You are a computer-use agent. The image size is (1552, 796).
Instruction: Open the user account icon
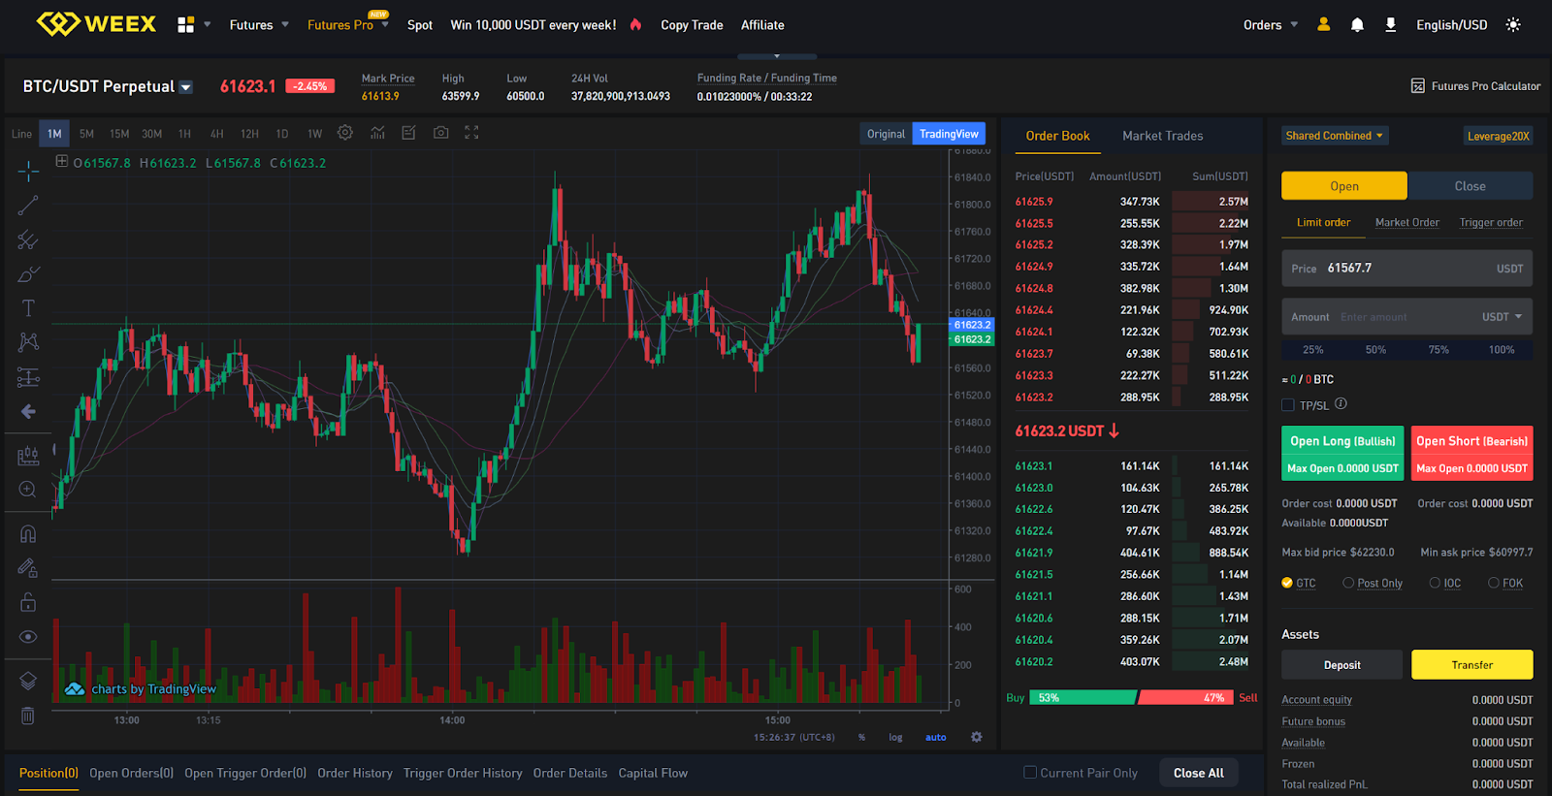[x=1323, y=24]
